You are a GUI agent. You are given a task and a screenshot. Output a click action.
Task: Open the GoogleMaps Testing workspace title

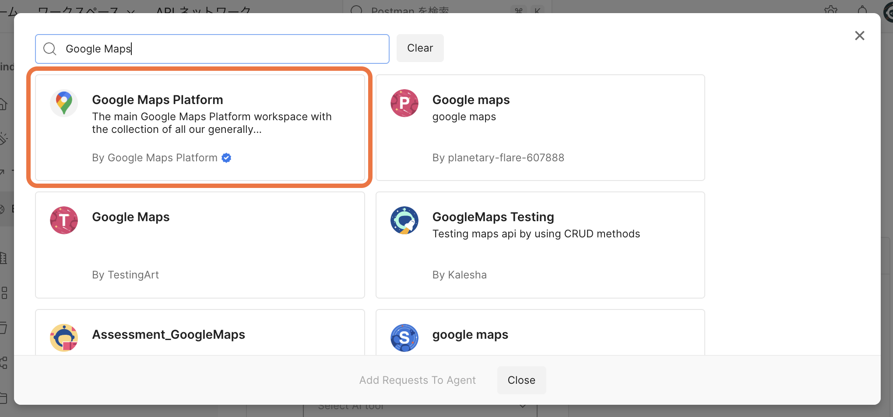click(x=493, y=217)
